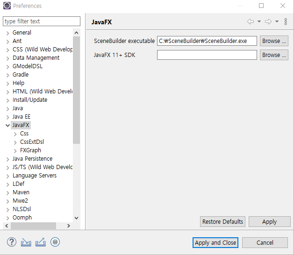Image resolution: width=294 pixels, height=255 pixels.
Task: Click tree scrollbar down arrow
Action: [76, 218]
